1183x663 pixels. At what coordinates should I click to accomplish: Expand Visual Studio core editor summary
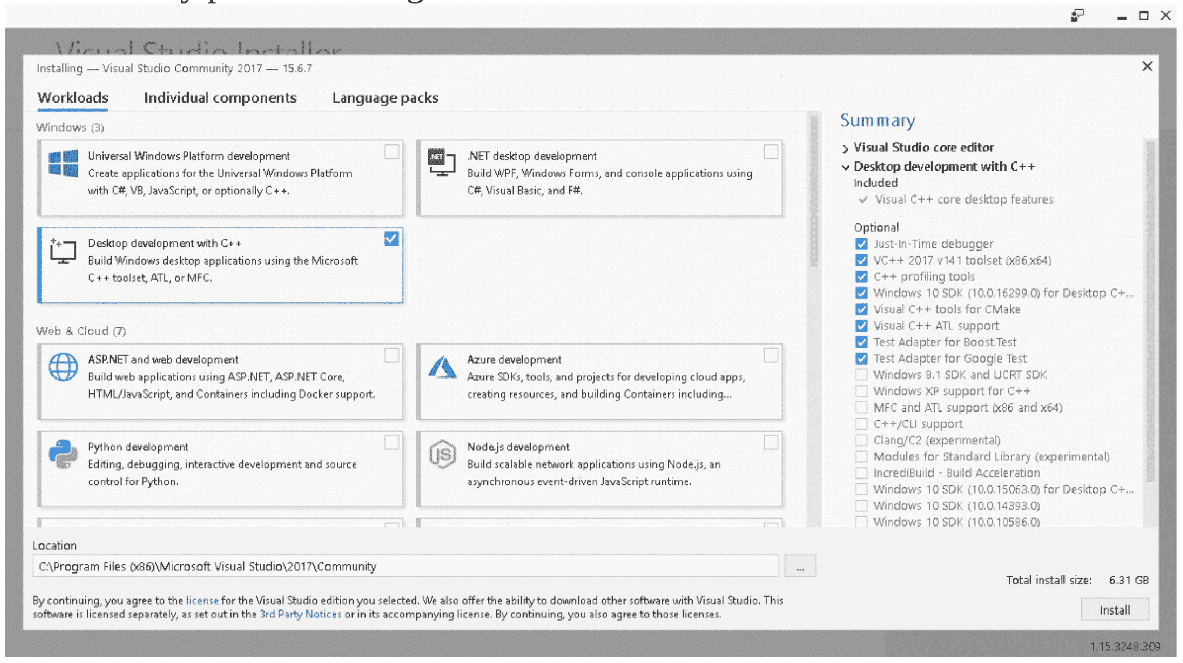coord(845,148)
